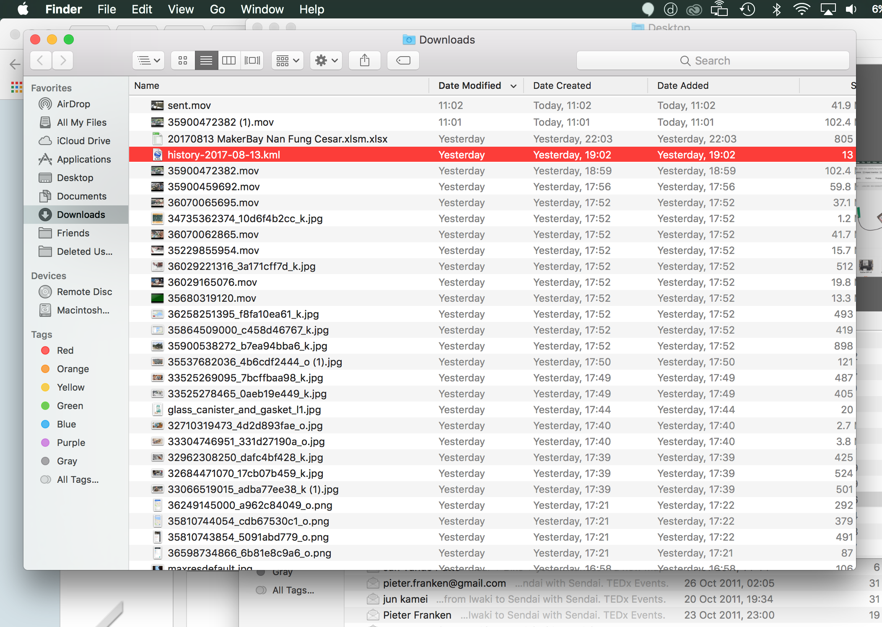Click All Tags… in sidebar
This screenshot has height=627, width=882.
point(78,479)
